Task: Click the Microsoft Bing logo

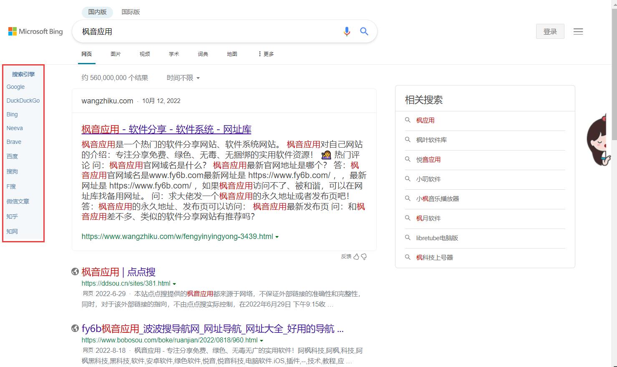Action: click(35, 31)
